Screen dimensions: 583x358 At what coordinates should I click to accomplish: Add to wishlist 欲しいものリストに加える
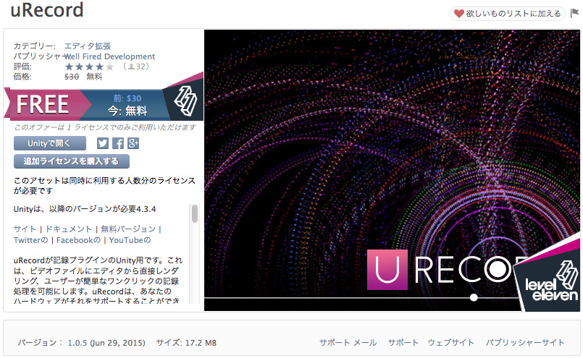coord(508,14)
